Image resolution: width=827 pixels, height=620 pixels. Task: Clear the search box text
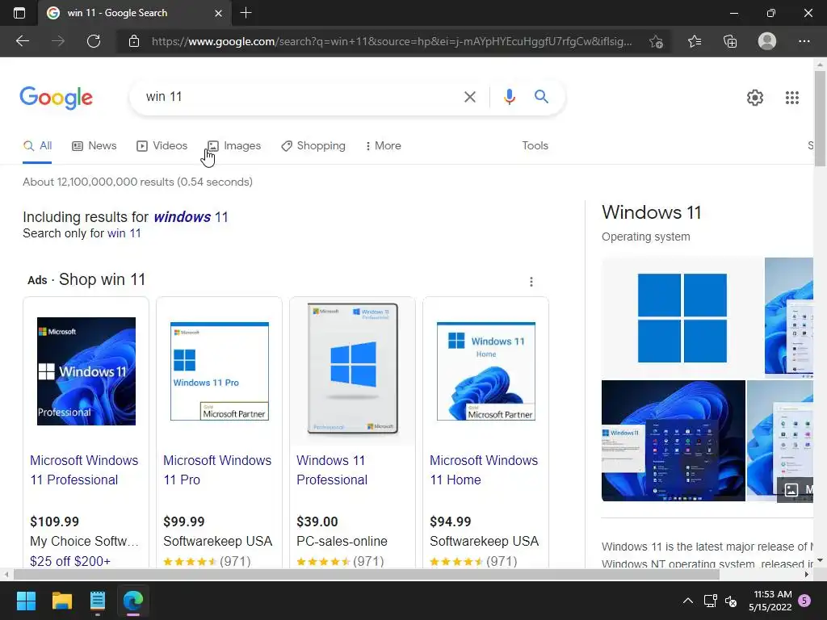point(469,97)
